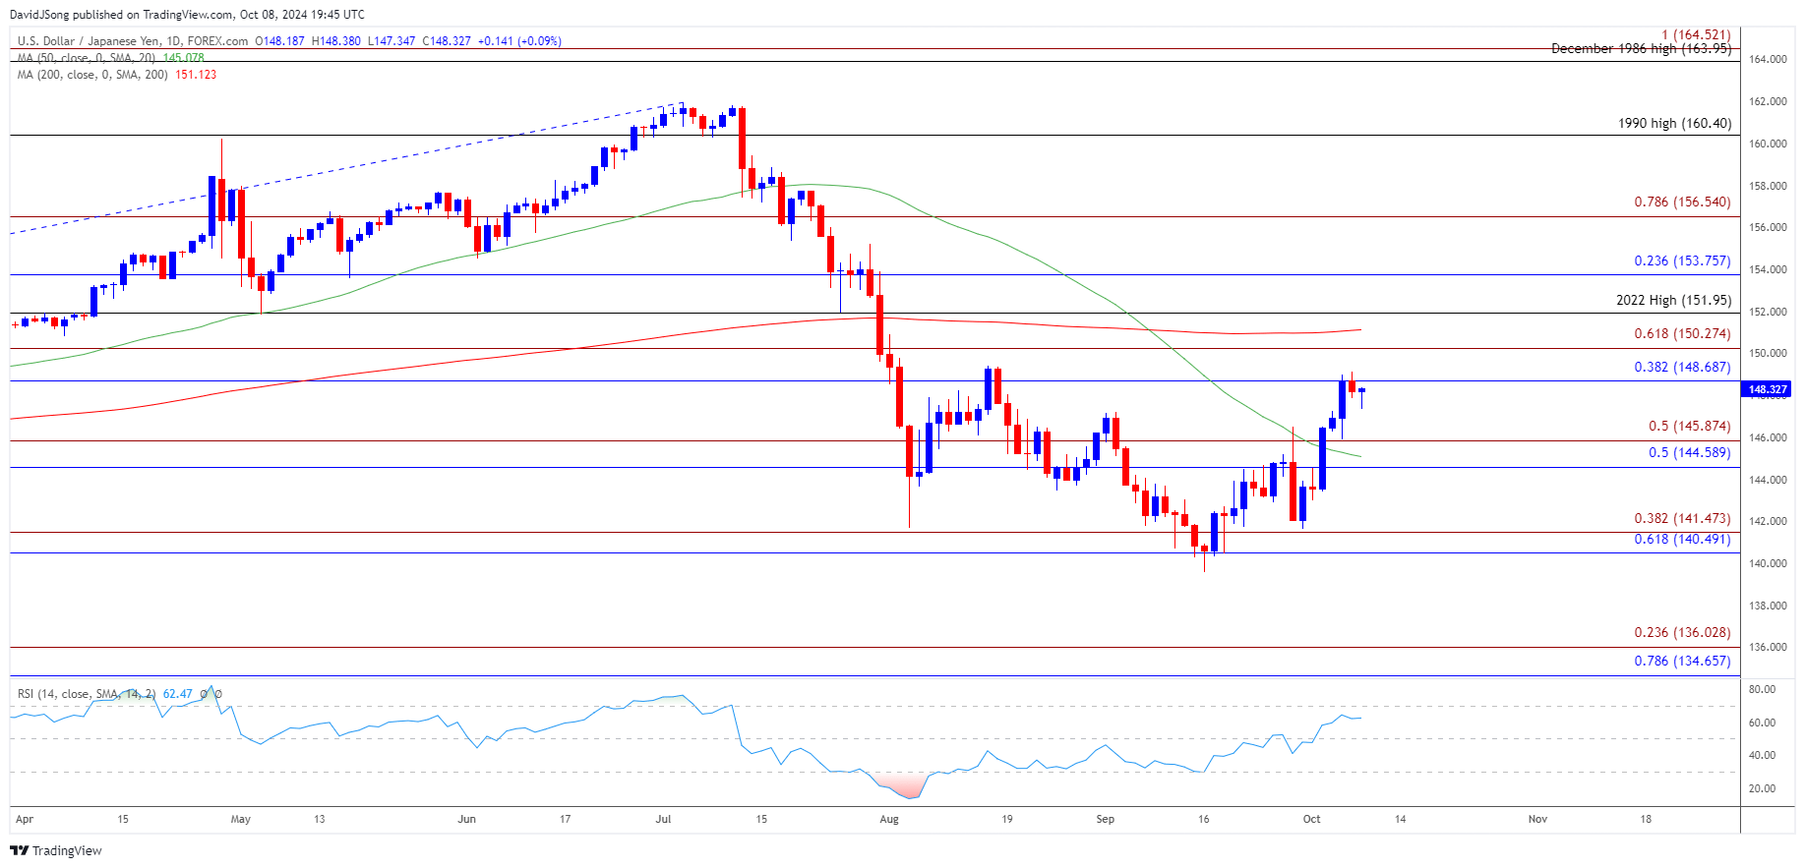The width and height of the screenshot is (1805, 868).
Task: Click the low value L147.347
Action: pos(391,41)
